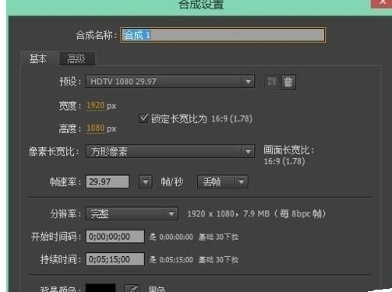Image resolution: width=392 pixels, height=292 pixels.
Task: Click the text 1920 x 1080, 7.9 MB
Action: coord(228,214)
